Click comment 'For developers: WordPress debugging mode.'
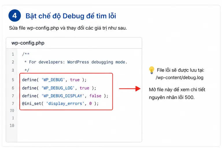Screen dimensions: 222x148 (x=78, y=62)
